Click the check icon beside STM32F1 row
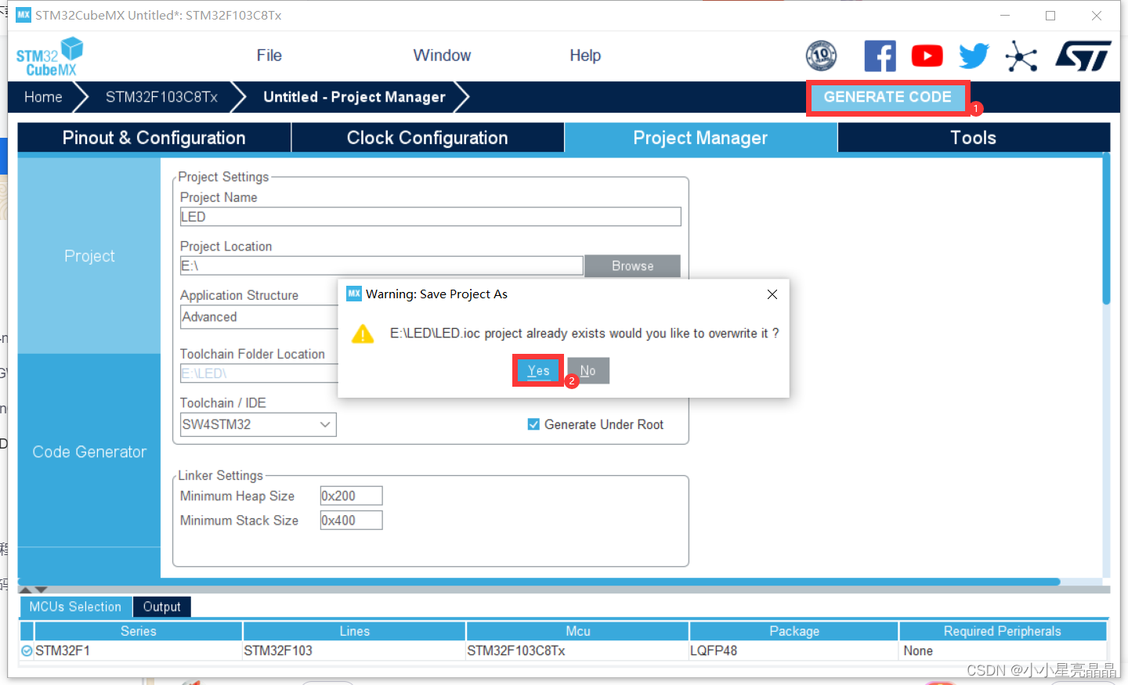This screenshot has height=685, width=1128. tap(27, 651)
